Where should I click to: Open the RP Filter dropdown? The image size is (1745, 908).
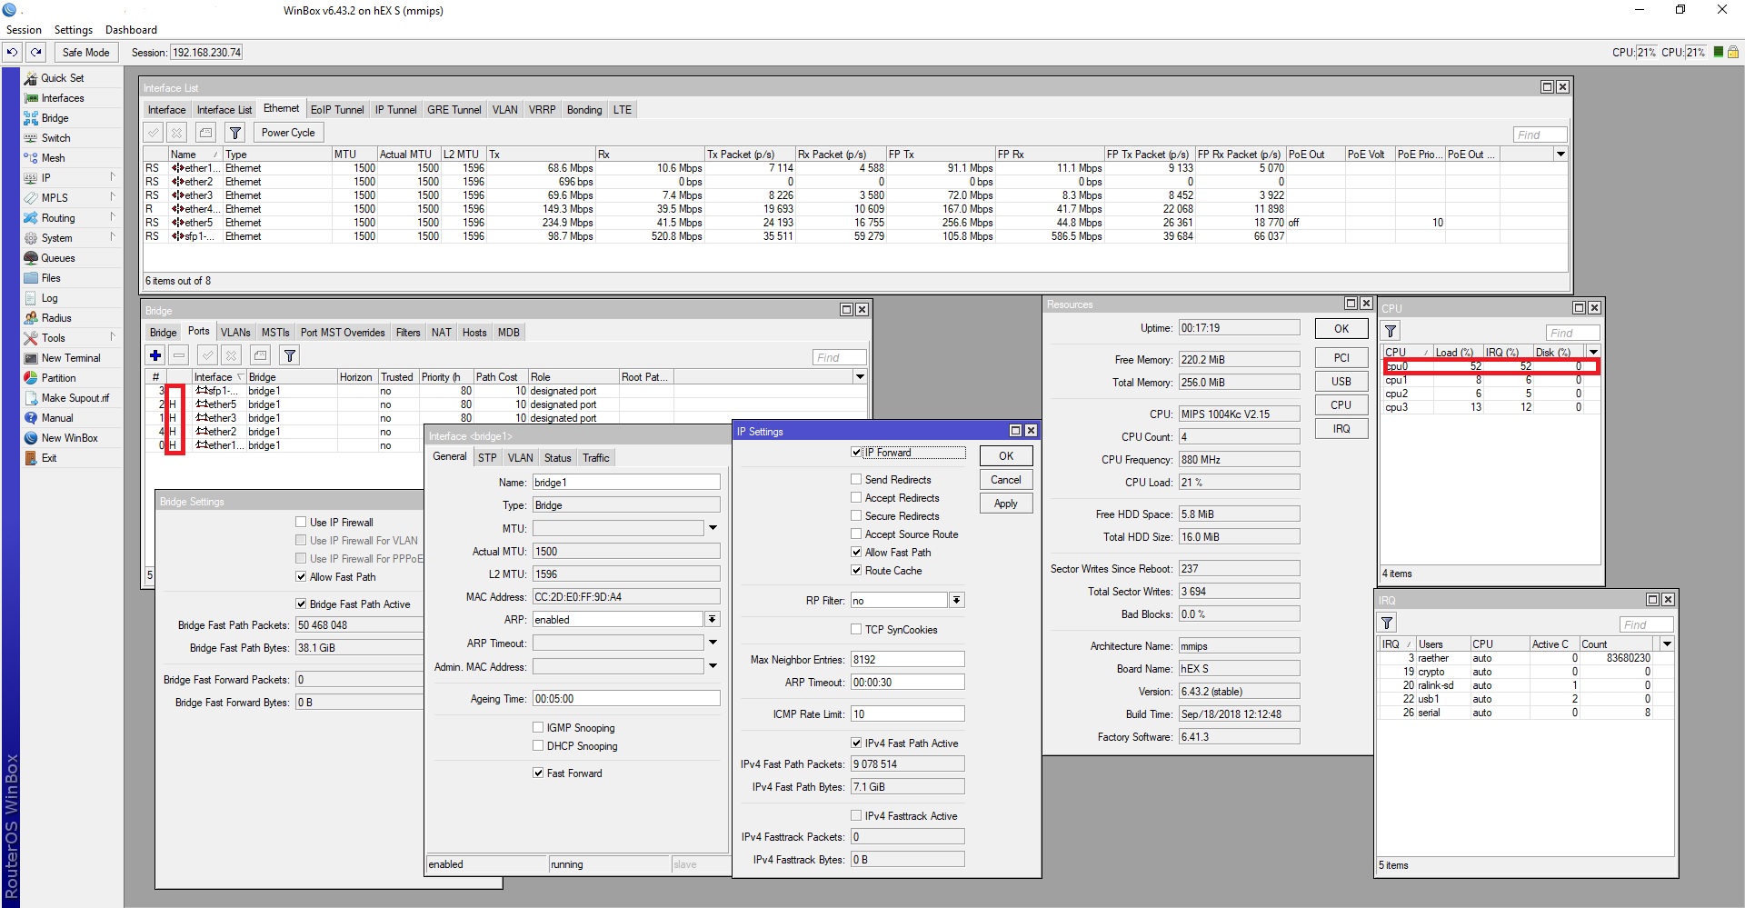tap(956, 601)
